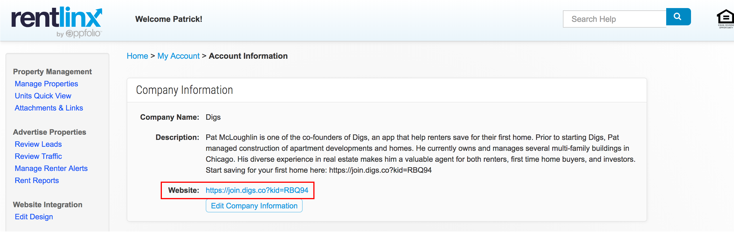Navigate to Home via the breadcrumb
Screen dimensions: 734x232
click(137, 56)
